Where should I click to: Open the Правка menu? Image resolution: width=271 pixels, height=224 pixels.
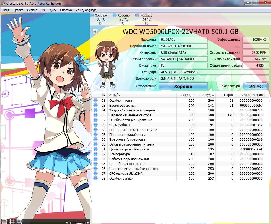point(18,10)
